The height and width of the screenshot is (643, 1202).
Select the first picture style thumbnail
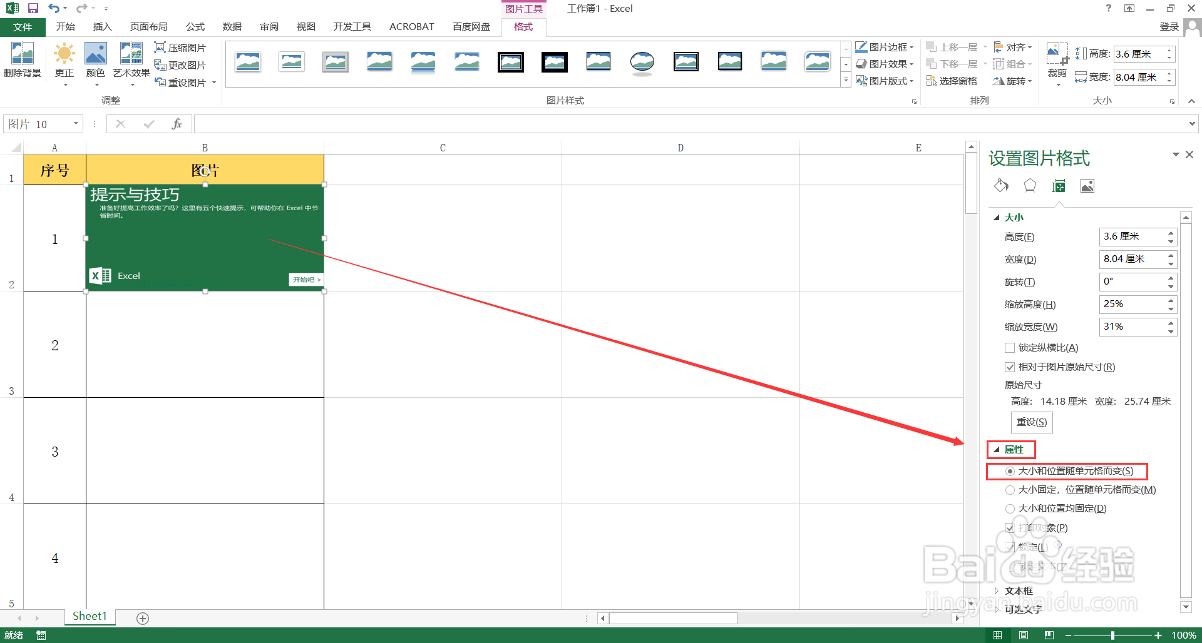248,62
